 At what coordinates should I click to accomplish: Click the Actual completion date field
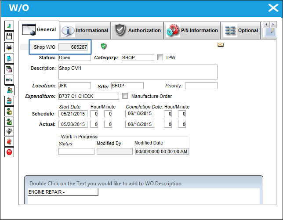click(x=140, y=124)
